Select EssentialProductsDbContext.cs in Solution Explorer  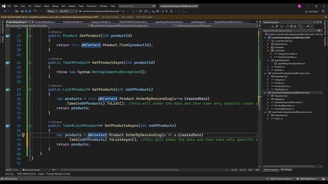pyautogui.click(x=288, y=102)
